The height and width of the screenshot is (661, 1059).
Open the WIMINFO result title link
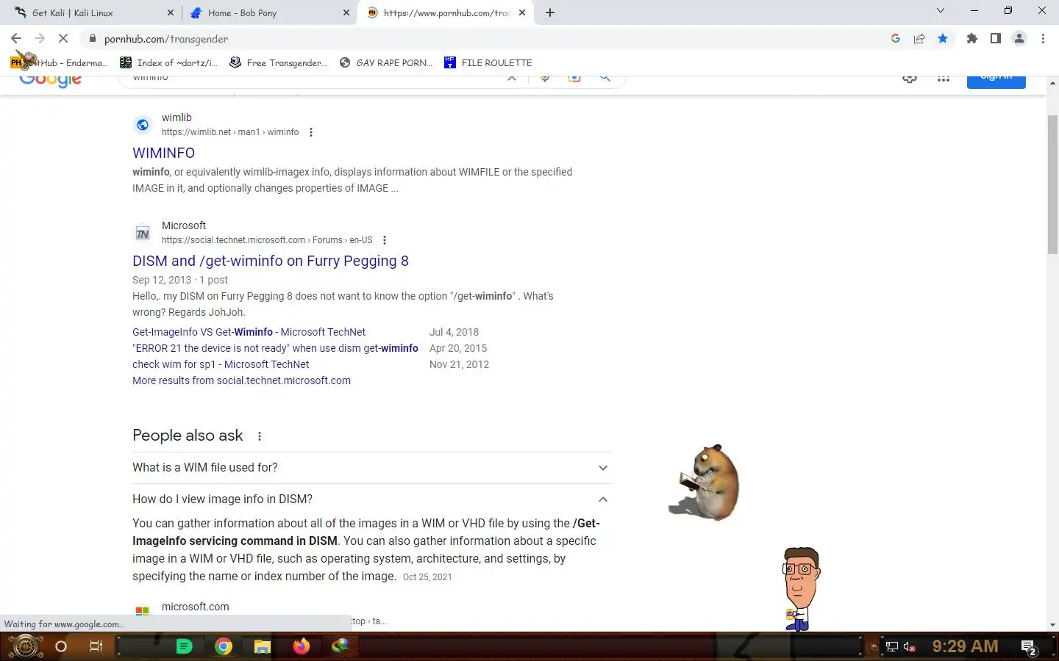tap(163, 153)
